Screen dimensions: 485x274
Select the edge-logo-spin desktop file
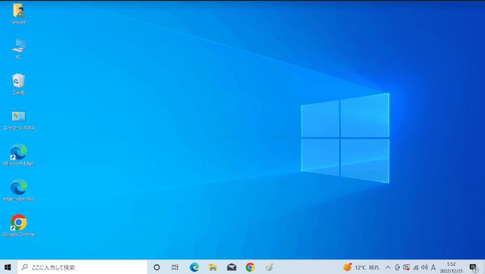click(19, 190)
